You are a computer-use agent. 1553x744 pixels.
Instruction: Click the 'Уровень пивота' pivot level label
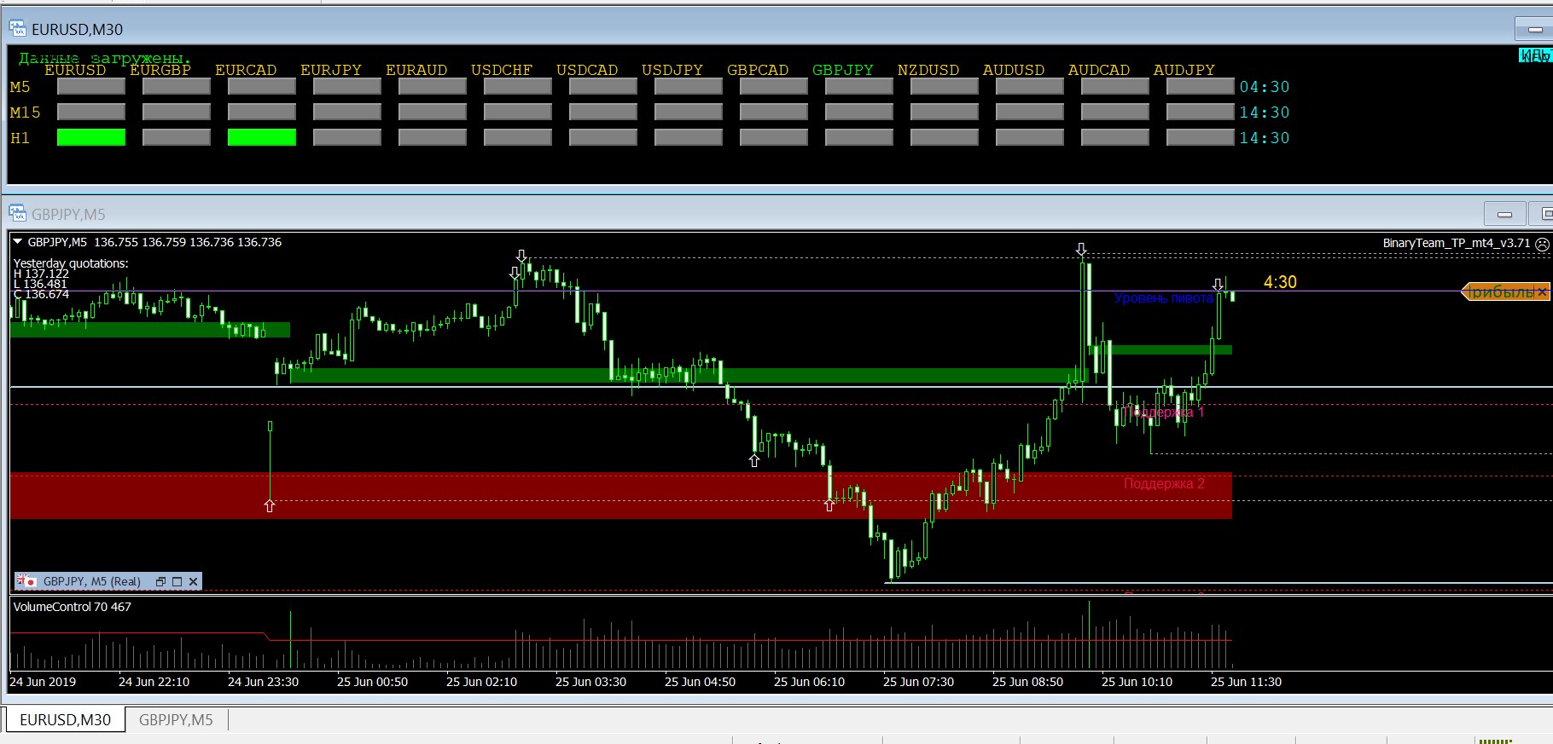click(x=1163, y=298)
